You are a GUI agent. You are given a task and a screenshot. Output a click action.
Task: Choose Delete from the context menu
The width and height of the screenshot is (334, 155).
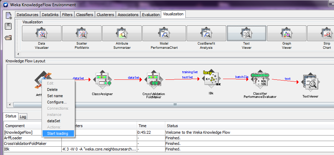[x=52, y=90]
